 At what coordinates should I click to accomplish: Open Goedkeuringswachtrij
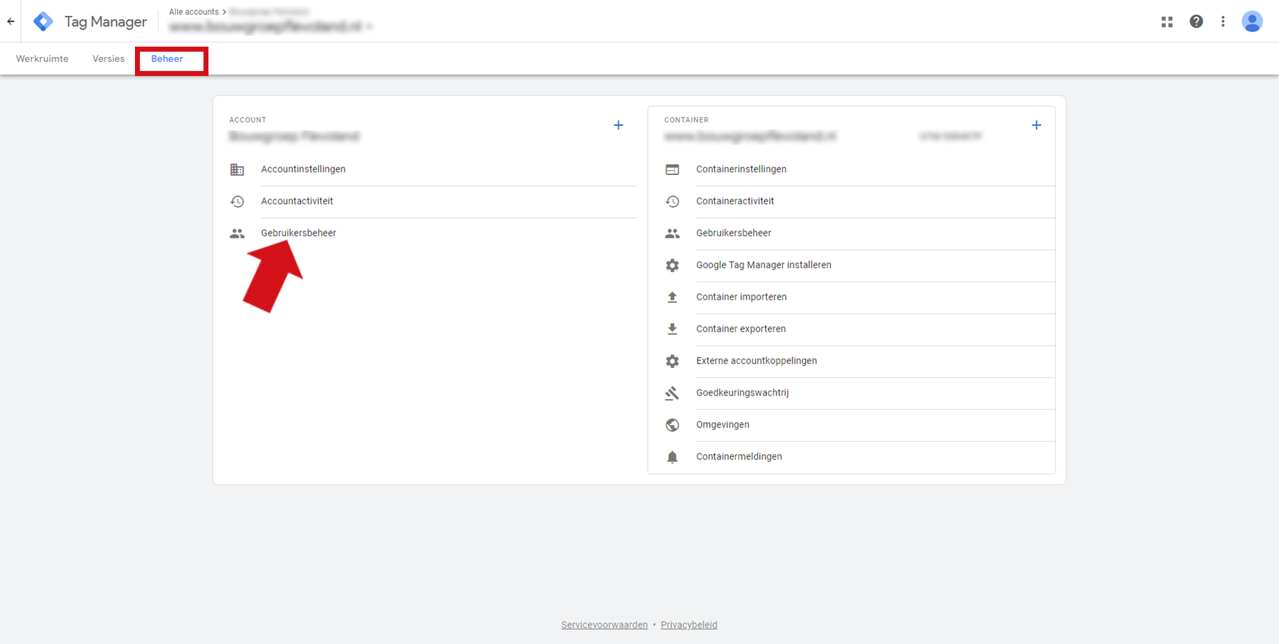click(x=742, y=393)
